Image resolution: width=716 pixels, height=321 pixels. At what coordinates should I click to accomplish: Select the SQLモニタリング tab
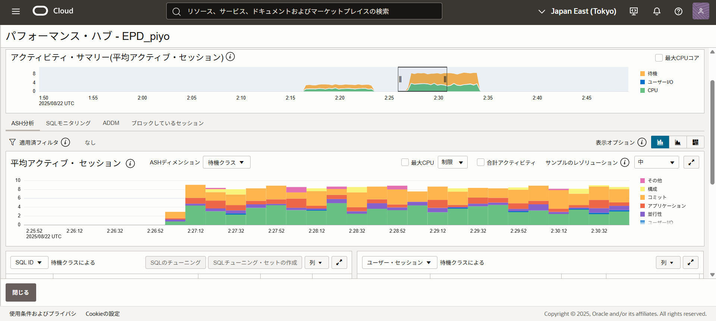pos(68,123)
